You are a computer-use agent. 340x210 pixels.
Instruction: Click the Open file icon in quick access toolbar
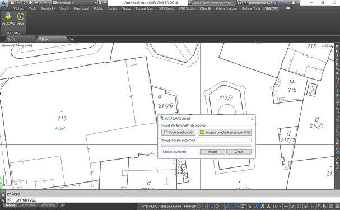click(18, 3)
